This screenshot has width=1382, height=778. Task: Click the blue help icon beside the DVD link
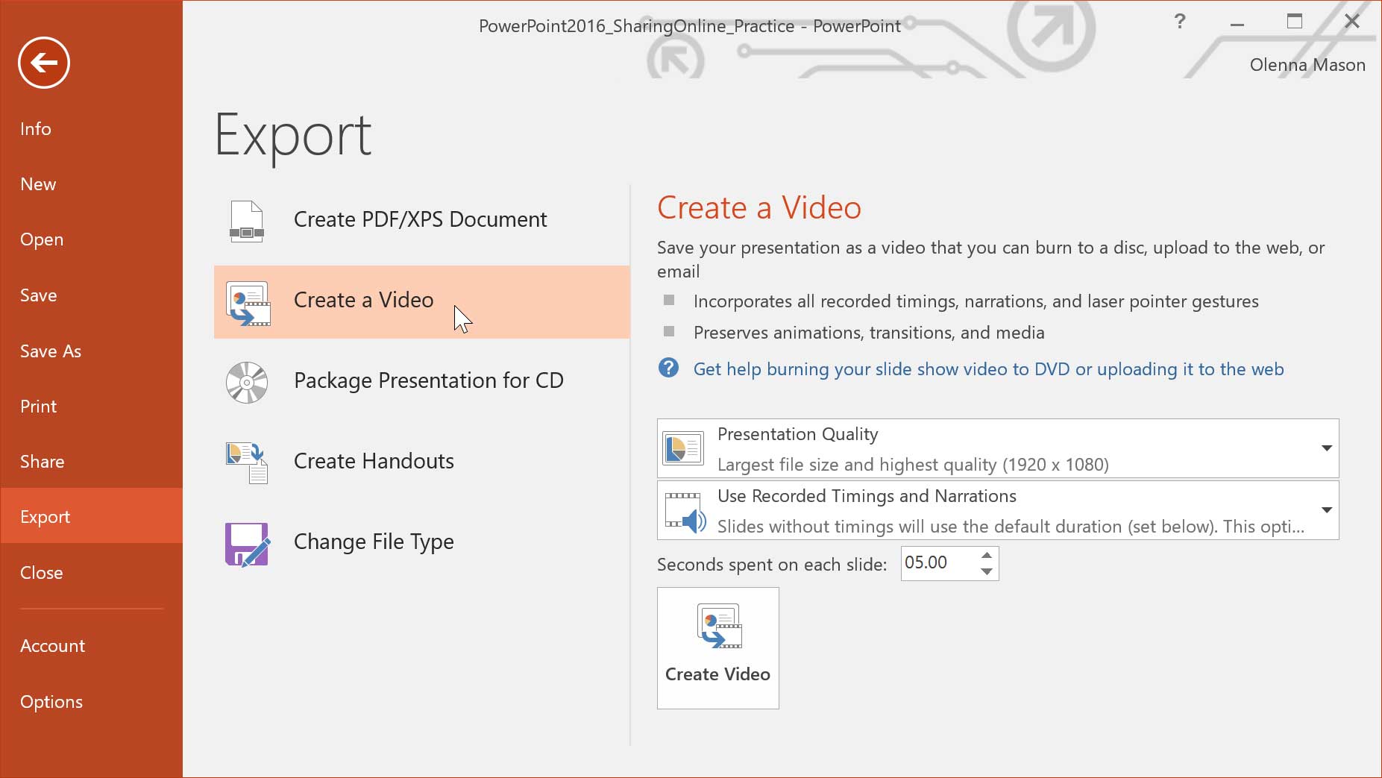point(668,368)
